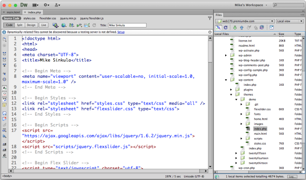Click the filter related files funnel icon
Image resolution: width=306 pixels, height=180 pixels.
pyautogui.click(x=210, y=18)
